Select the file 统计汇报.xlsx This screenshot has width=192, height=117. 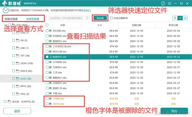point(60,52)
